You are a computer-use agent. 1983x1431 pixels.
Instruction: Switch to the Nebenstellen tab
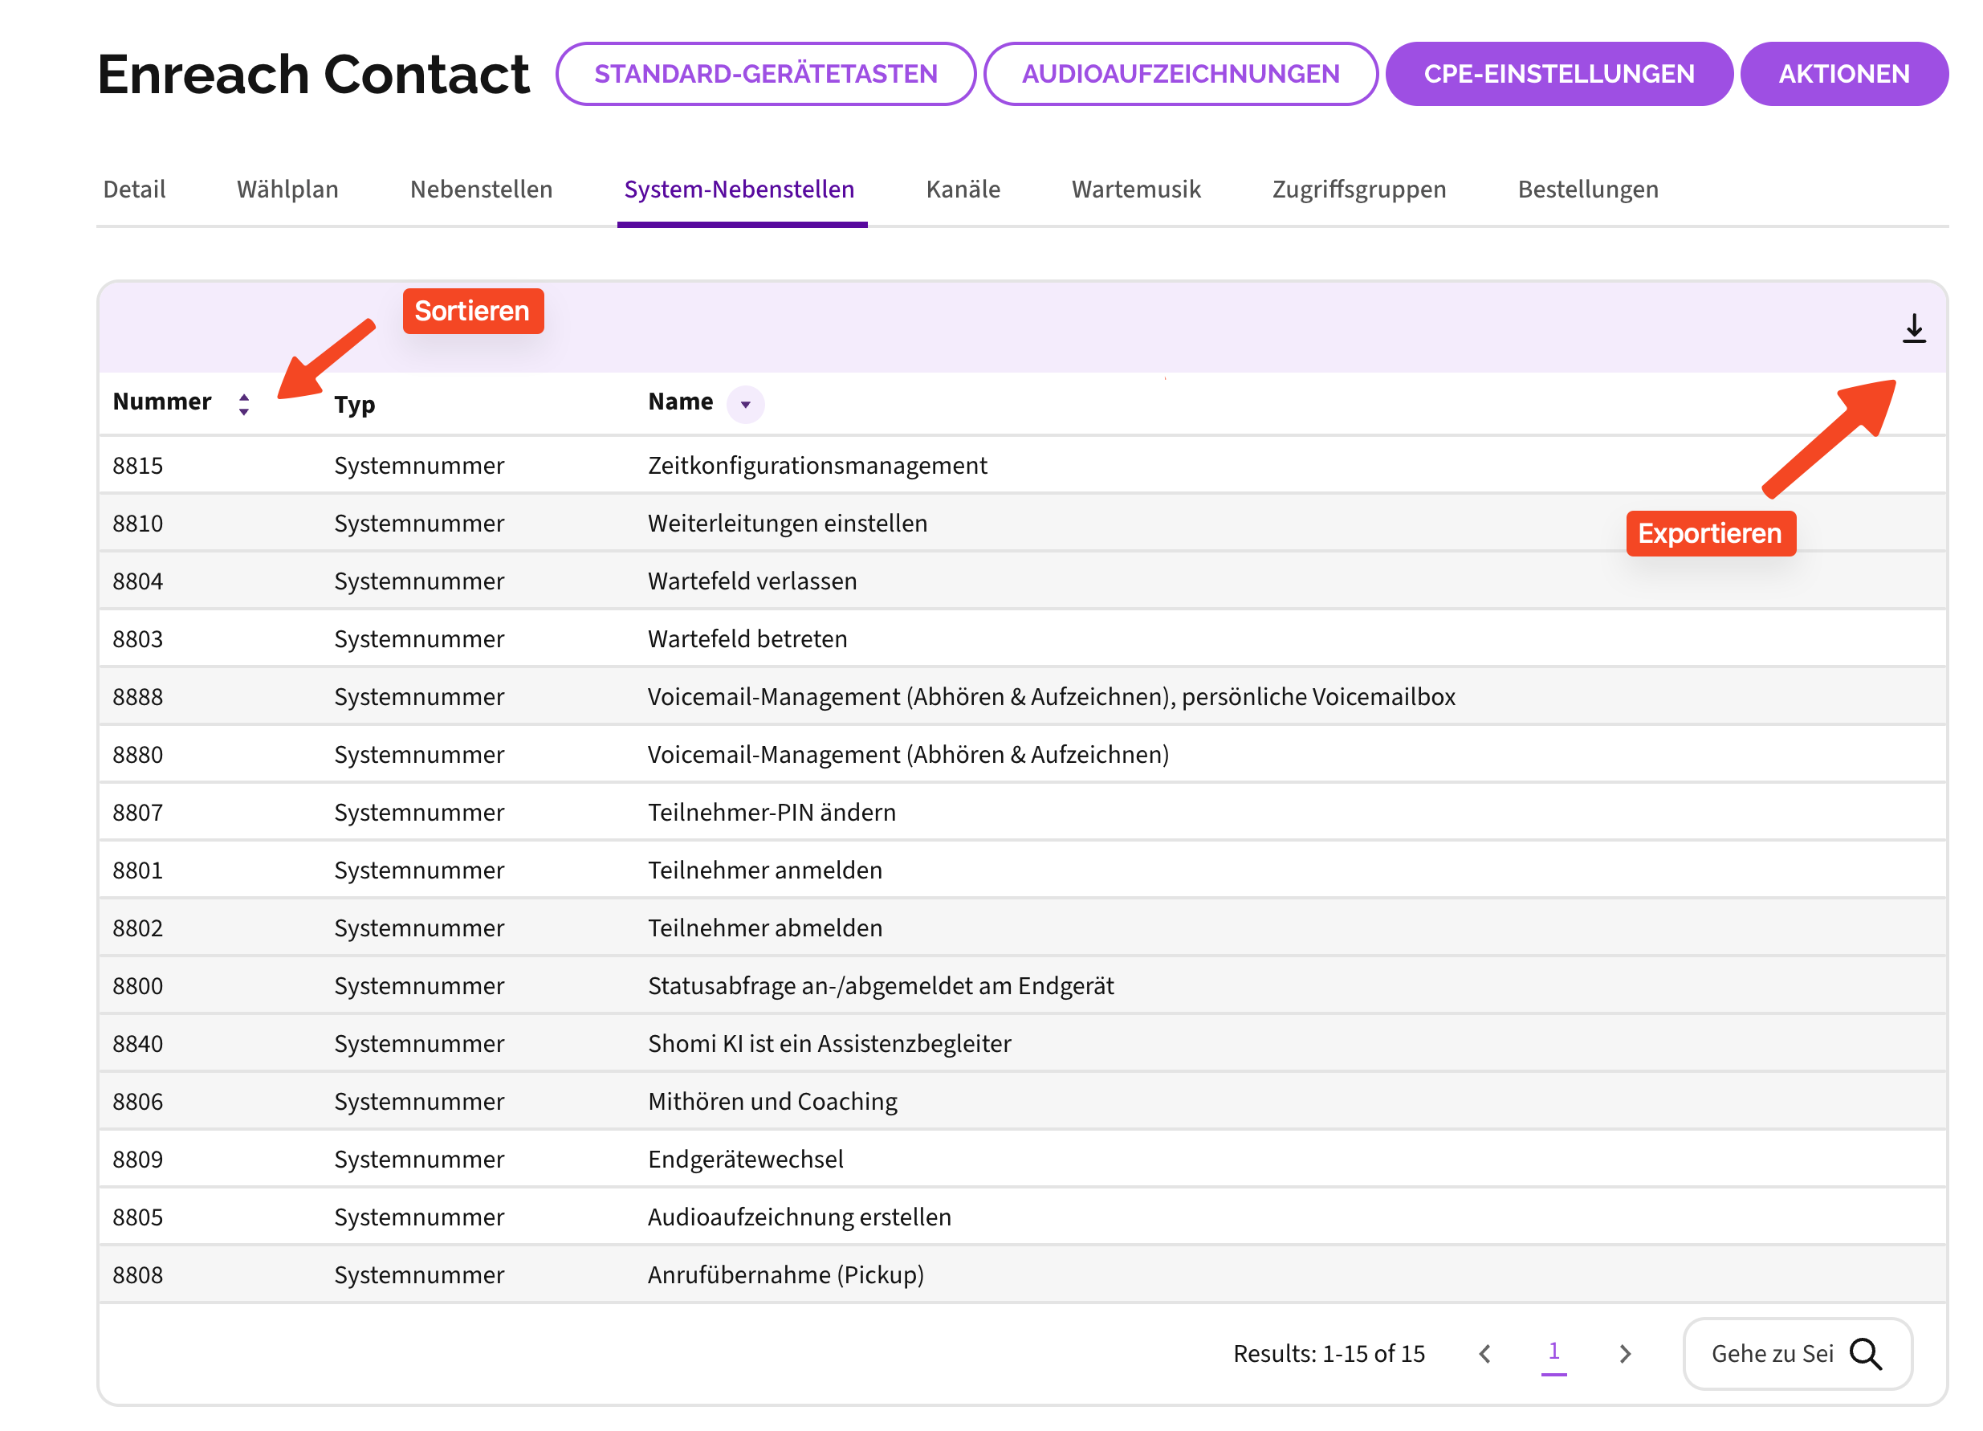[481, 190]
